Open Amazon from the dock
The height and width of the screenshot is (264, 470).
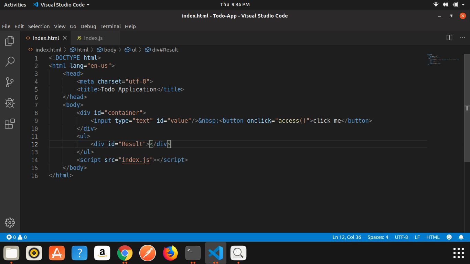pyautogui.click(x=102, y=253)
